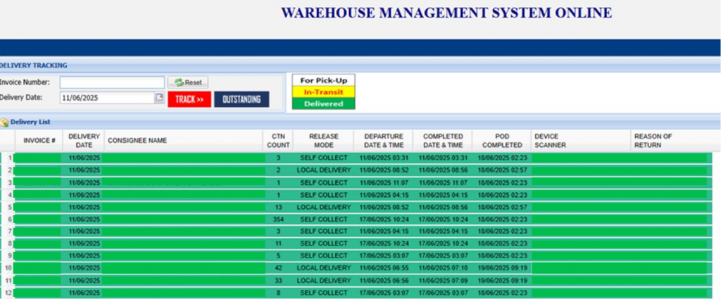The height and width of the screenshot is (299, 721).
Task: Select the green Delivered legend swatch
Action: coord(324,103)
